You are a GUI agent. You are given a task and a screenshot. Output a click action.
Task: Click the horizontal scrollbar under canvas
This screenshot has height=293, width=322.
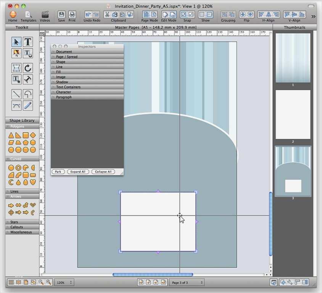[x=153, y=275]
